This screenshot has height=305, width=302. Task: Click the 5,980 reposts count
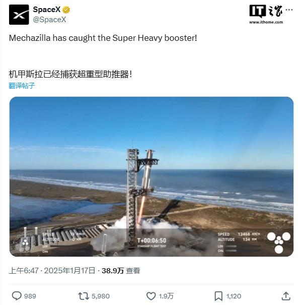point(101,296)
